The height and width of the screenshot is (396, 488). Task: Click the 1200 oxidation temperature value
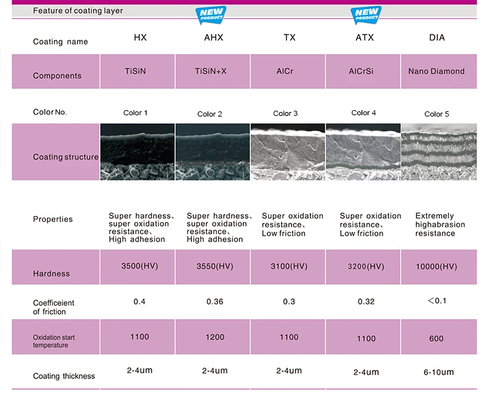[215, 337]
